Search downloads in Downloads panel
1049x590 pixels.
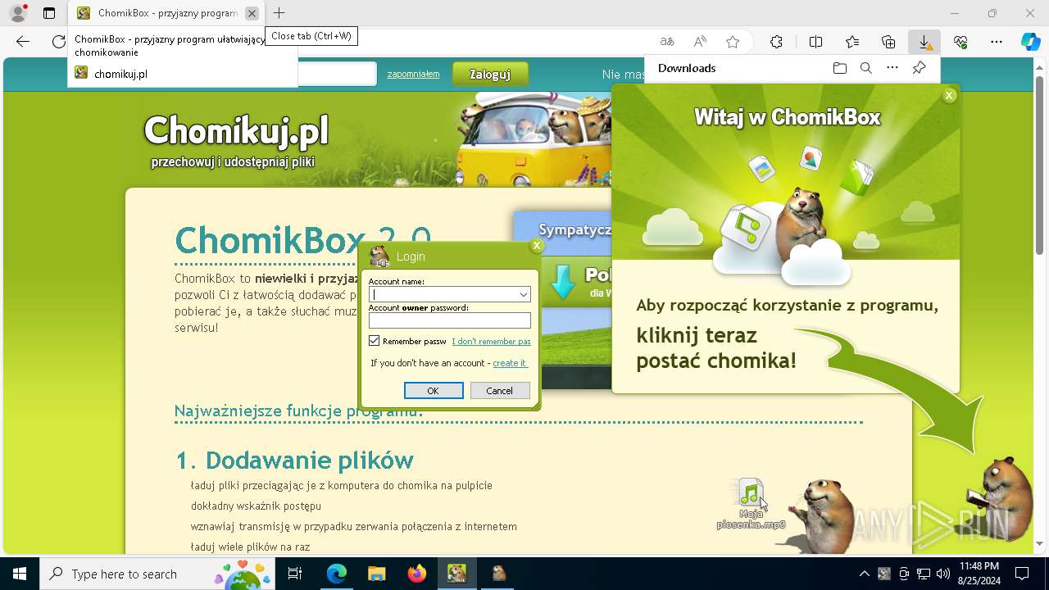tap(865, 68)
